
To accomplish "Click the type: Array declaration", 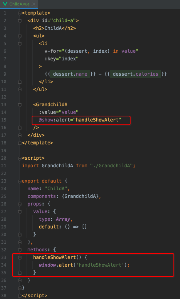I will [x=56, y=219].
